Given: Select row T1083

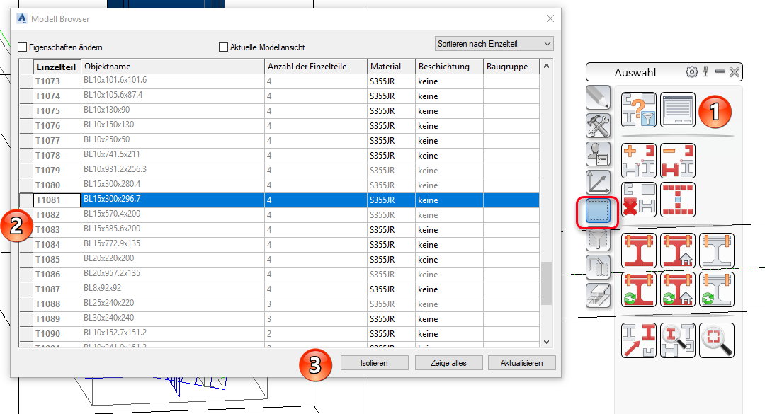Looking at the screenshot, I should [x=279, y=230].
